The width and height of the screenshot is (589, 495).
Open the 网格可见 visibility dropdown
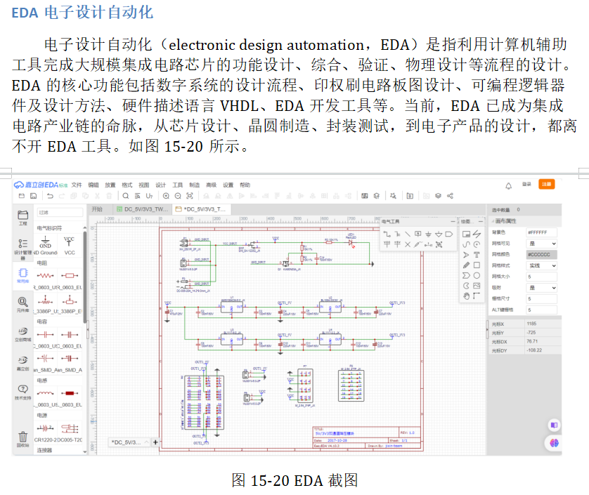tap(542, 243)
